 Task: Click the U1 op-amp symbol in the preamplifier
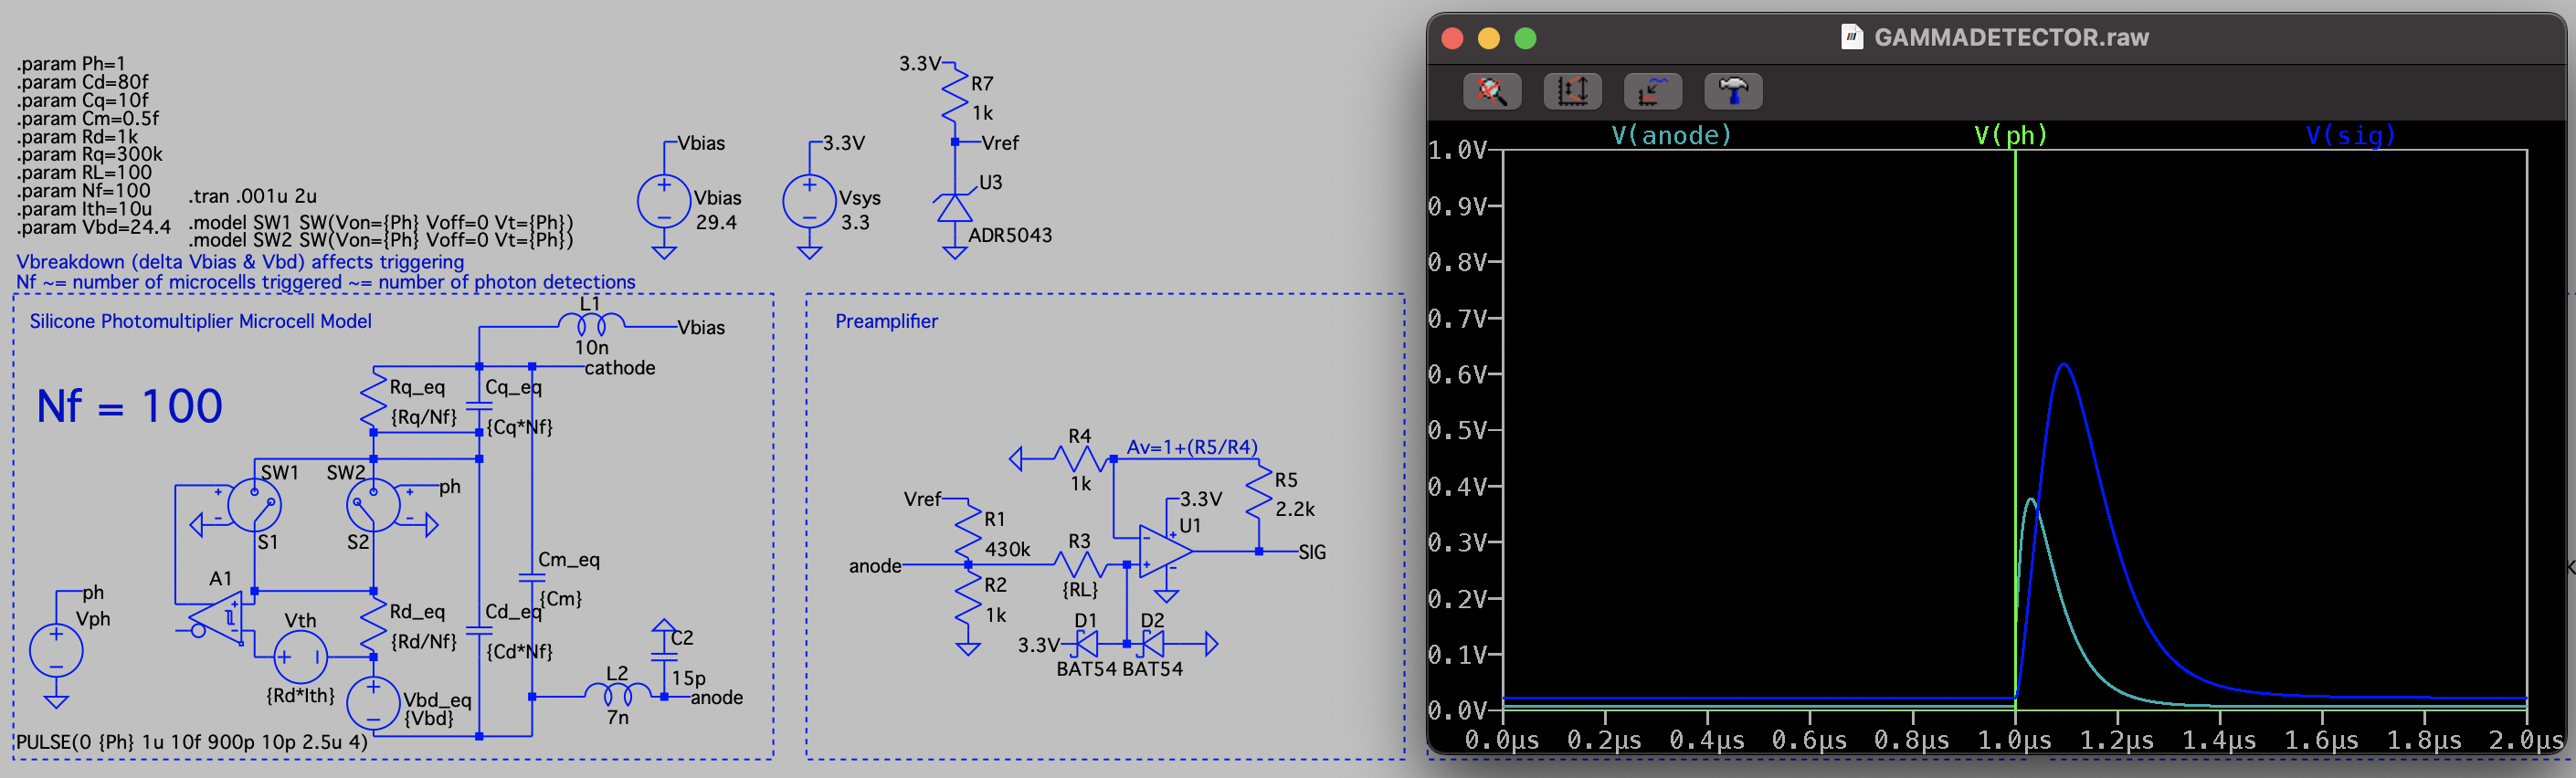coord(1164,551)
